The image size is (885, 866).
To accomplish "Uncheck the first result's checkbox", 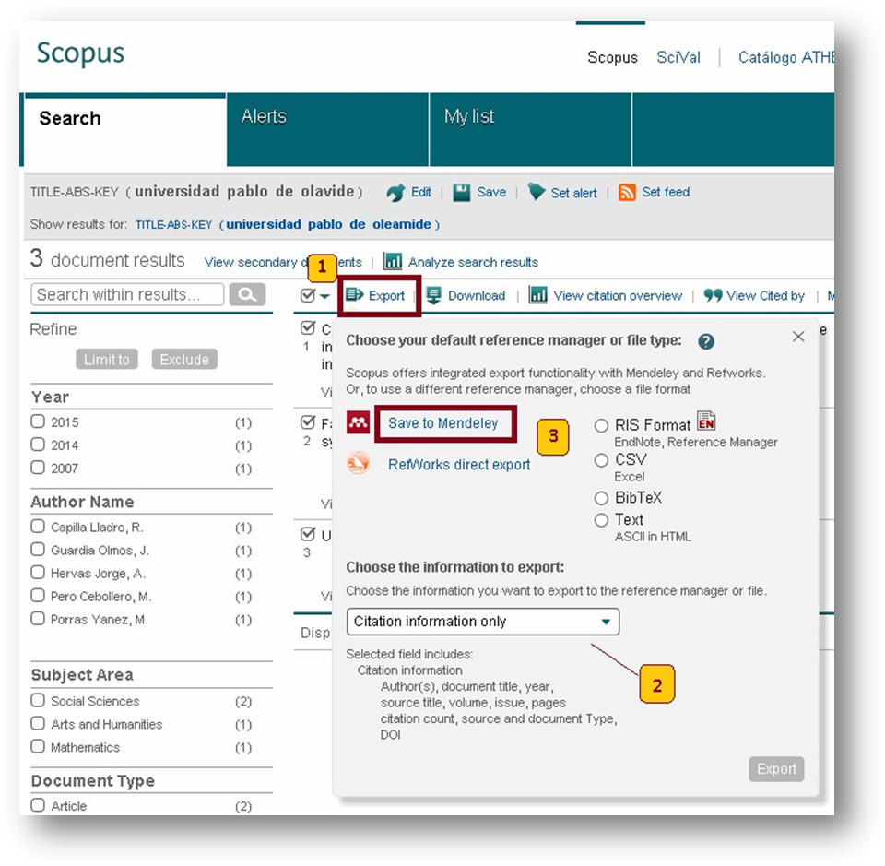I will (308, 327).
